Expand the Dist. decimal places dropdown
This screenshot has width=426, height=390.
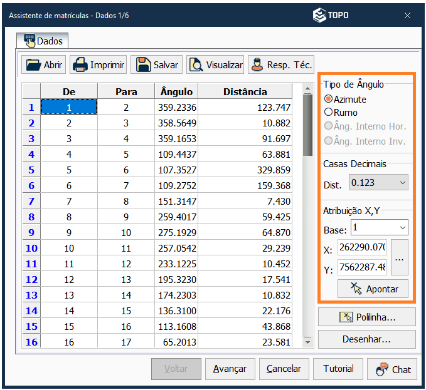point(403,183)
